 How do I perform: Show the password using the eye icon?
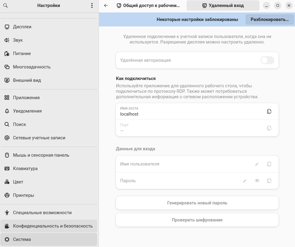click(257, 181)
